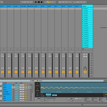Stop clips in the LOOPS track

[x=83, y=49]
